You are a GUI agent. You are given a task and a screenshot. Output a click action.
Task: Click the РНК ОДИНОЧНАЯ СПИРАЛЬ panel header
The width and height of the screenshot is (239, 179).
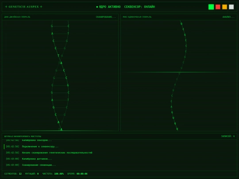click(137, 17)
